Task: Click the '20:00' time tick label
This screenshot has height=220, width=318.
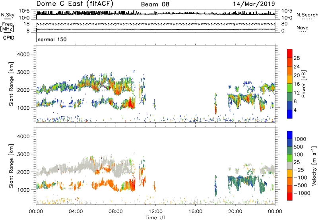Action: pos(235,212)
